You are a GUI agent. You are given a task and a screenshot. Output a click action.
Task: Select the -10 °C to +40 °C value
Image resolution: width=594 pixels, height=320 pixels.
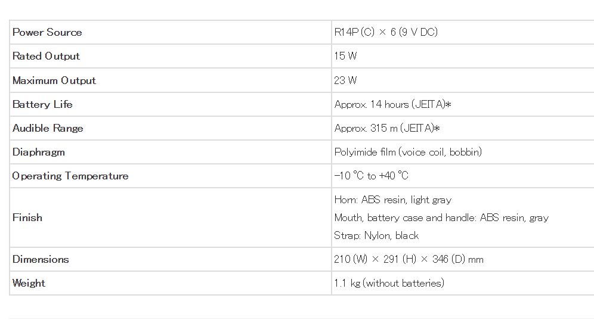click(x=371, y=176)
